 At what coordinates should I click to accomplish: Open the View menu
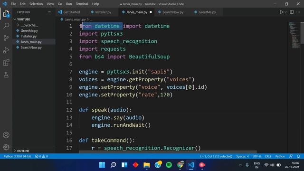pos(50,4)
